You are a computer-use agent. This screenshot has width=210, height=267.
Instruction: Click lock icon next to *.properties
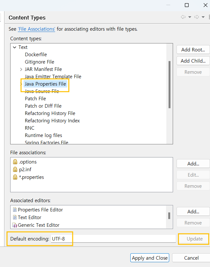pos(15,177)
